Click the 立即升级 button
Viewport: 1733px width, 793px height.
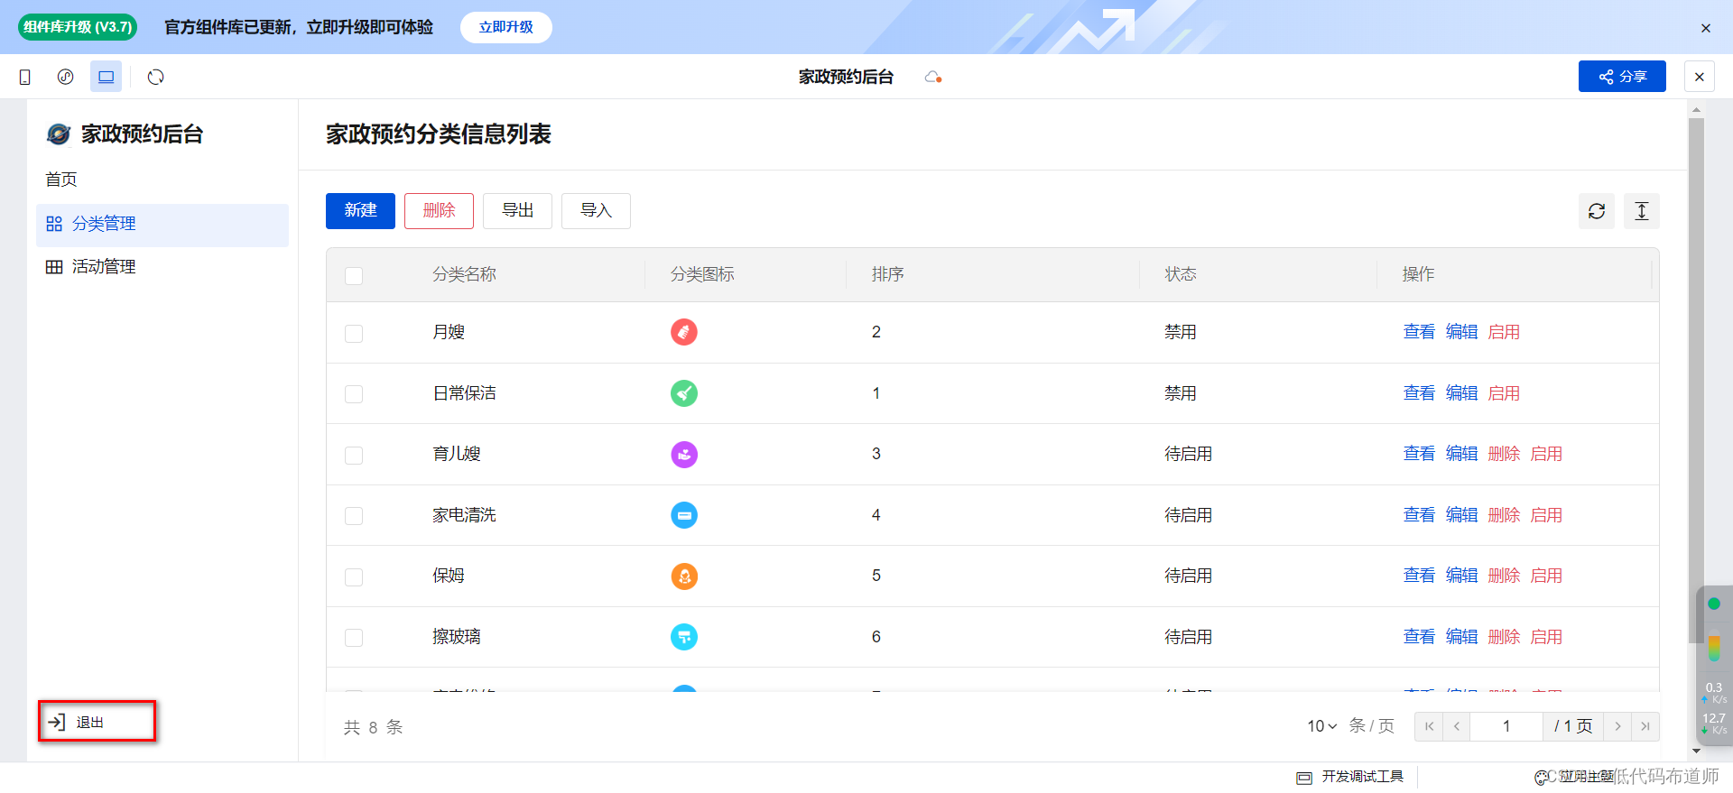click(505, 27)
